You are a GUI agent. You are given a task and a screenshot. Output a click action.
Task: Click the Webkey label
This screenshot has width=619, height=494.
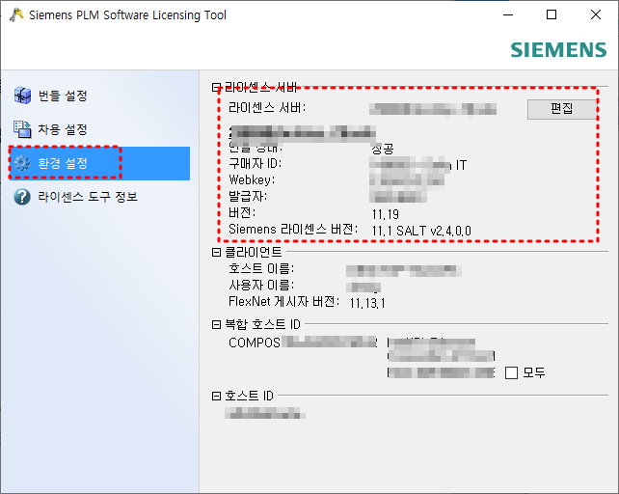coord(252,179)
